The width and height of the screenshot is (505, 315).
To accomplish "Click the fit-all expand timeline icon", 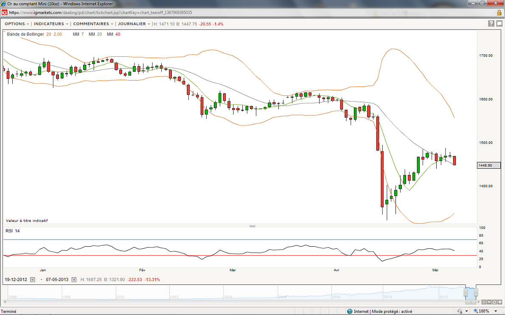I will click(x=484, y=302).
